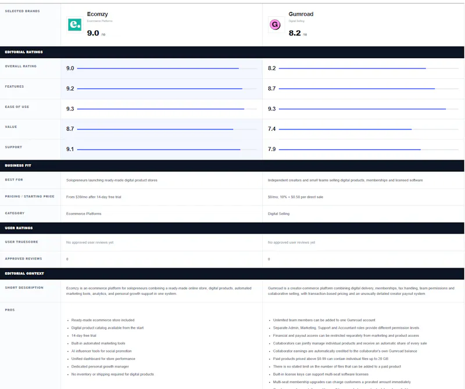Click 'Separate Admin, Marketing, Support' roles pro
This screenshot has height=389, width=465.
pyautogui.click(x=346, y=328)
